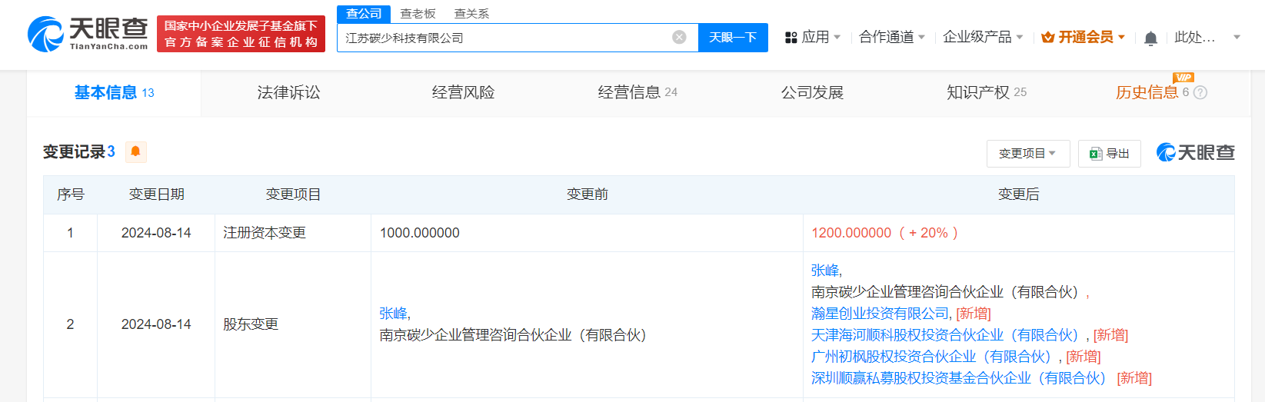The height and width of the screenshot is (402, 1265).
Task: Click the Tianyancha logo in header
Action: [88, 35]
